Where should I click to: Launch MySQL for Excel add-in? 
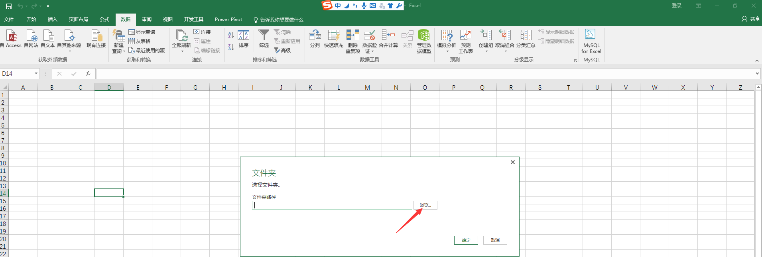click(591, 41)
